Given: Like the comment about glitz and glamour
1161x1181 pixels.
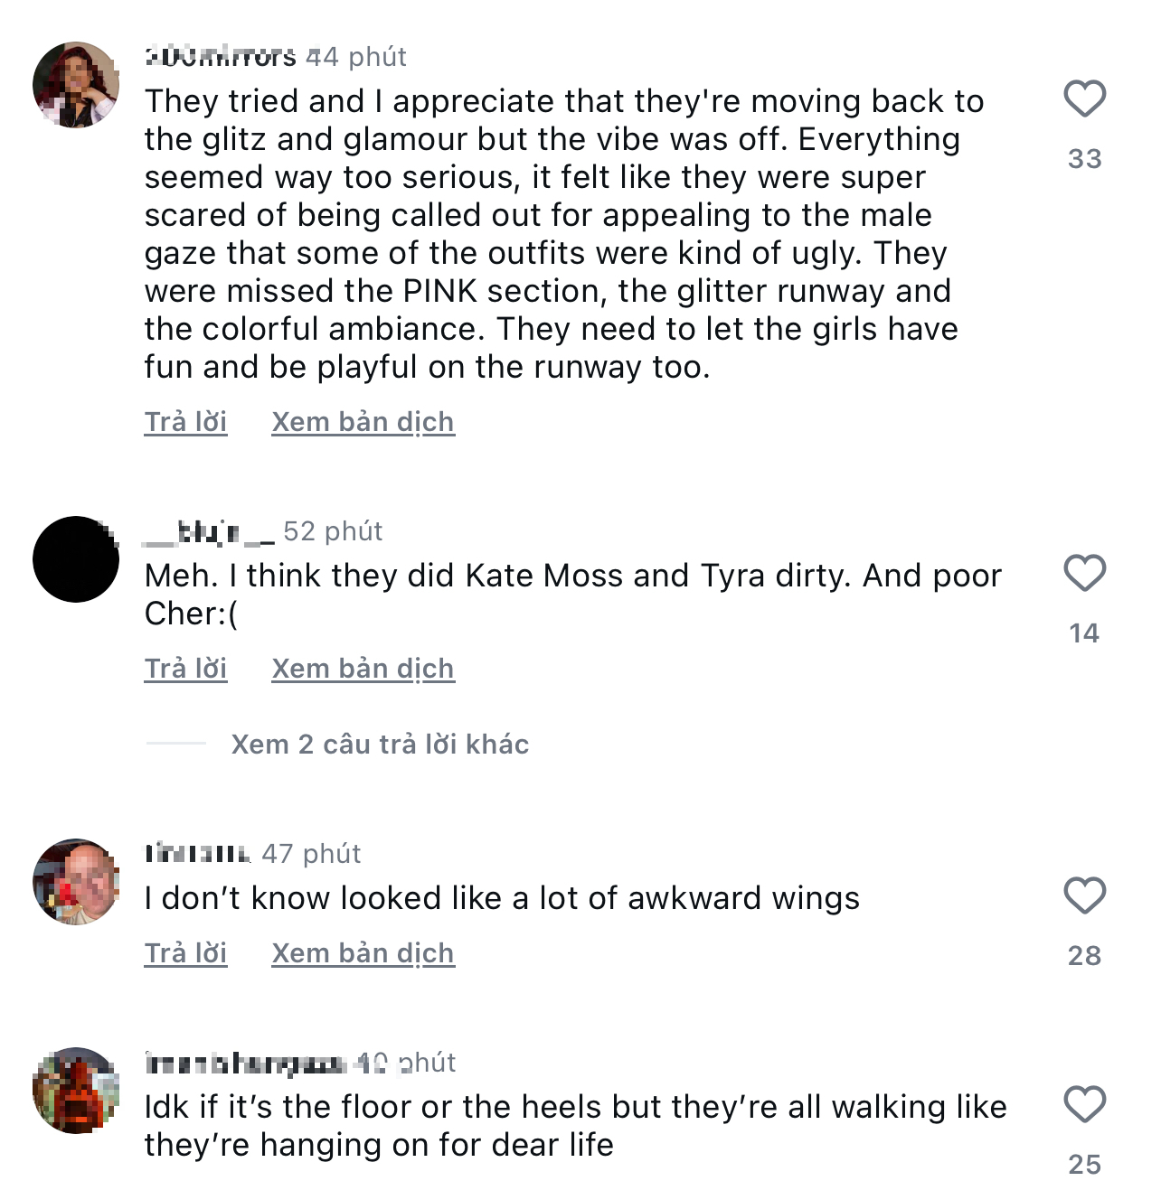Looking at the screenshot, I should tap(1084, 99).
